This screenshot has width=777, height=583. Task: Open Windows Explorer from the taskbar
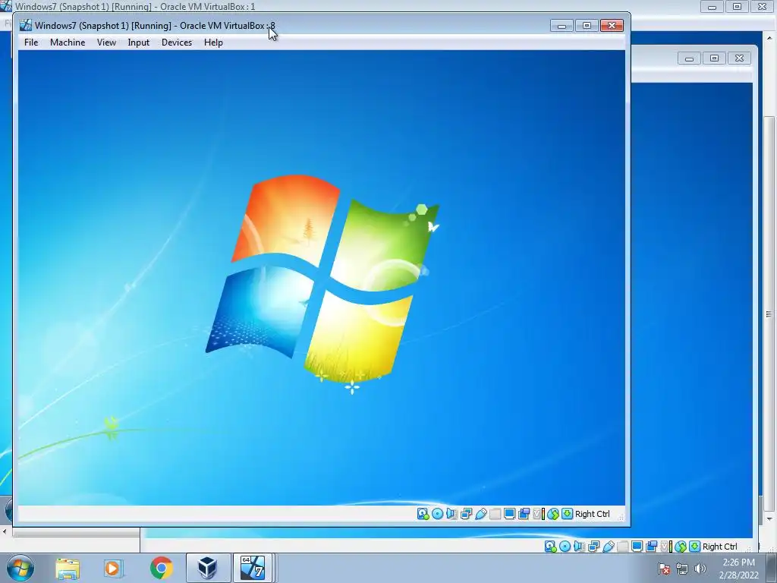[68, 568]
